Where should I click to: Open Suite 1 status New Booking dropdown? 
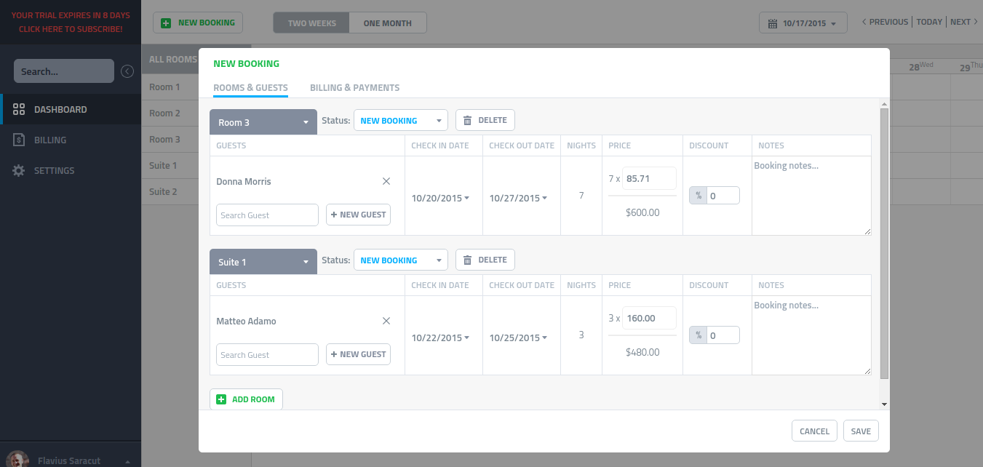pos(401,260)
